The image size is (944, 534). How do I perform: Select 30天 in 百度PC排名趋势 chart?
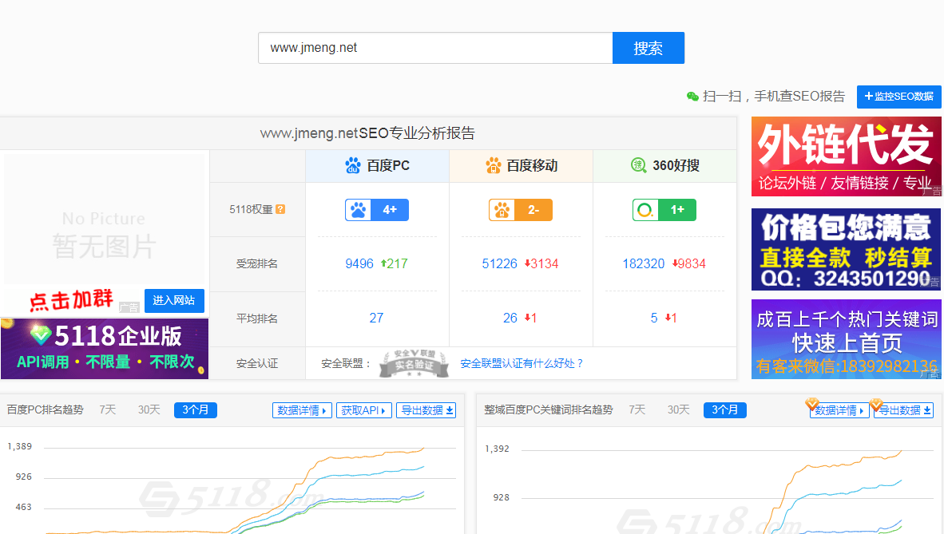click(149, 410)
